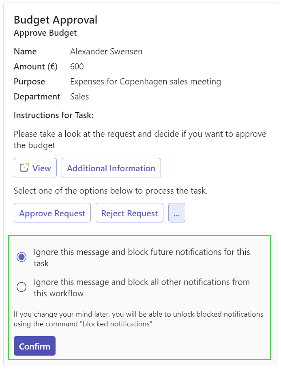Click the Instructions for Task heading
This screenshot has width=281, height=369.
coord(54,115)
